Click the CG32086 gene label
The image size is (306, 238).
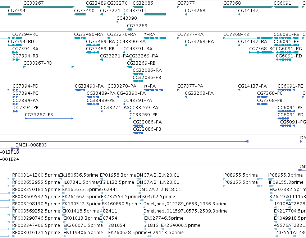tap(143, 3)
